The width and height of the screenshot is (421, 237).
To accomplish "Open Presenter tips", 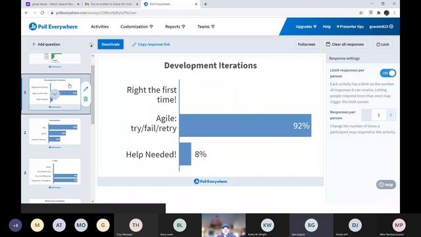I will [x=350, y=26].
